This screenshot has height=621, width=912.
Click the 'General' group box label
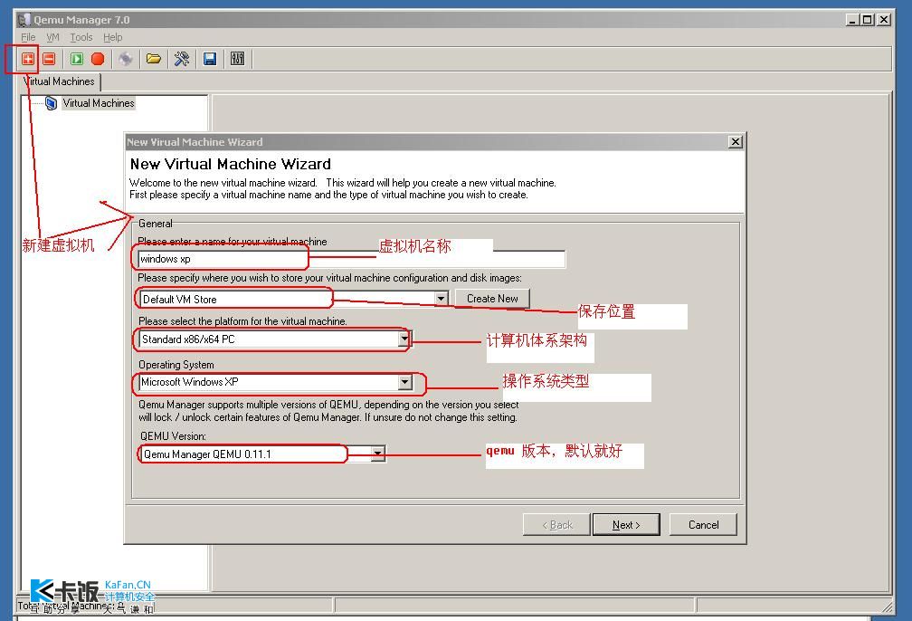[156, 224]
